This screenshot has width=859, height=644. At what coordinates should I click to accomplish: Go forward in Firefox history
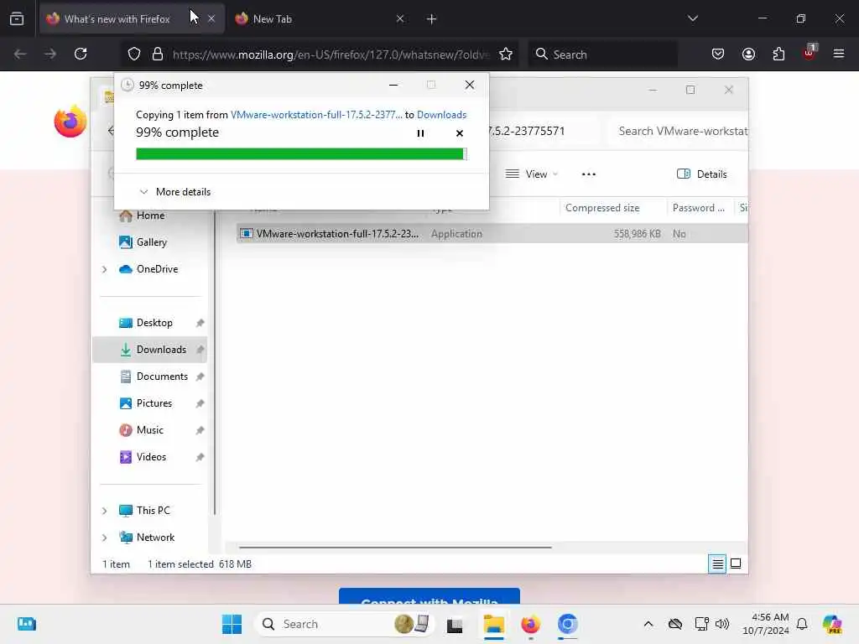tap(49, 54)
